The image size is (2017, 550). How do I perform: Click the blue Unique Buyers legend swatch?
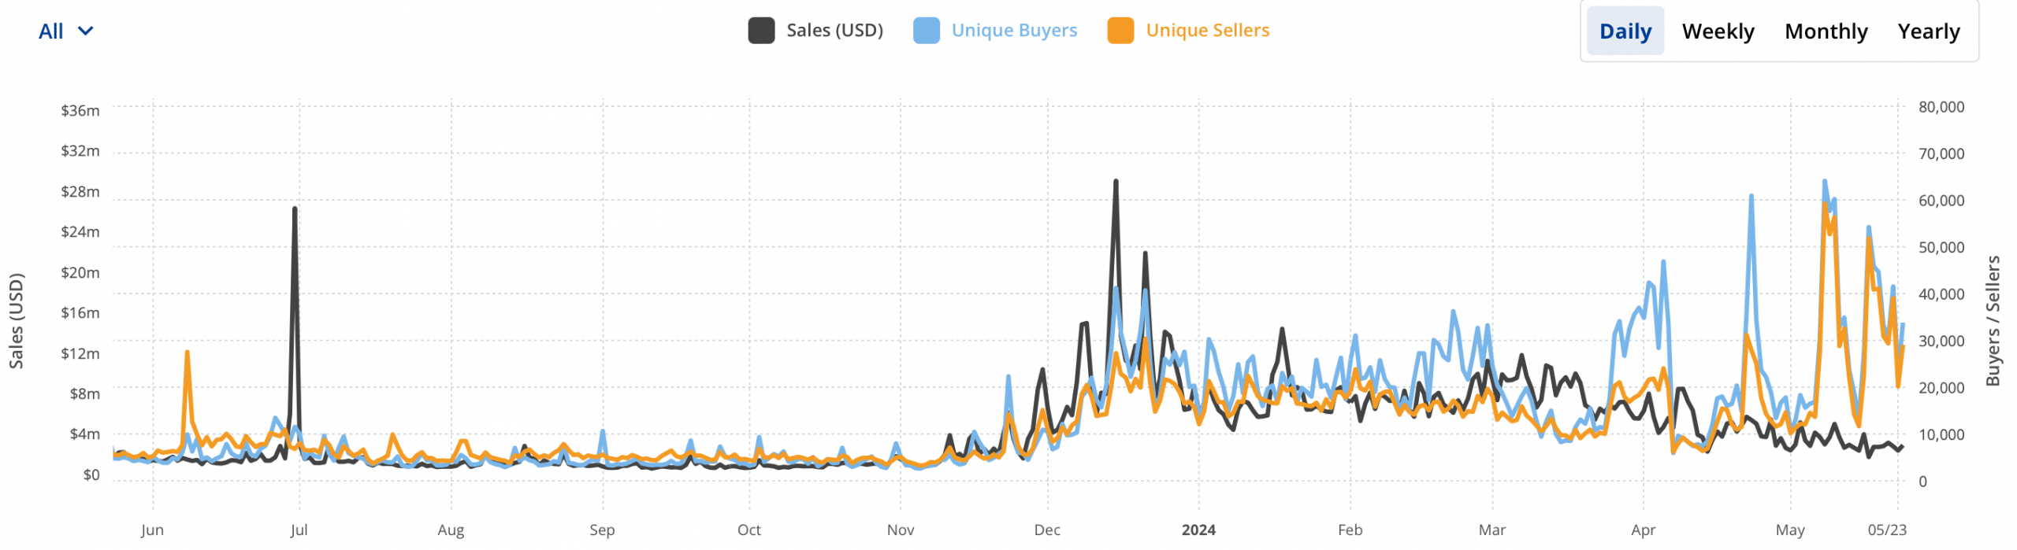(926, 31)
